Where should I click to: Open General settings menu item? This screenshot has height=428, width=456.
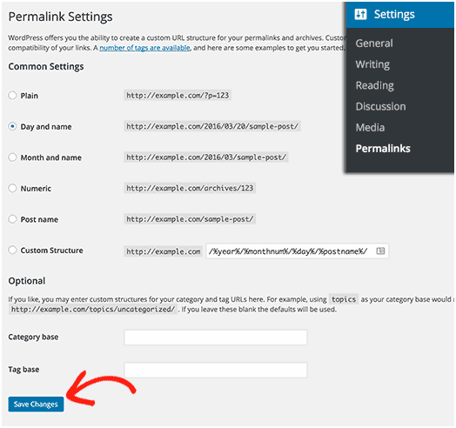click(374, 43)
